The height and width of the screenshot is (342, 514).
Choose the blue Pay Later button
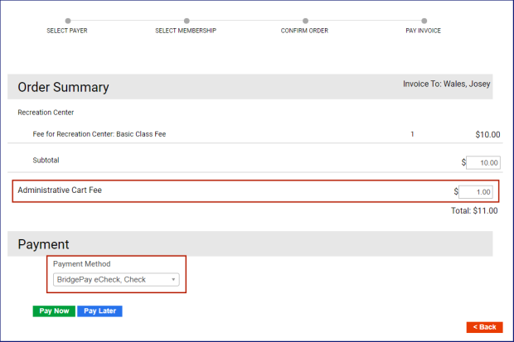[99, 311]
